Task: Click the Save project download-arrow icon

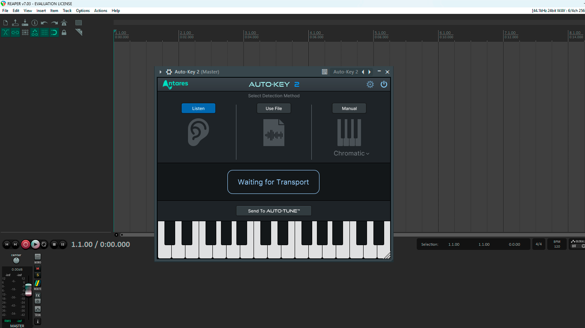Action: coord(25,23)
